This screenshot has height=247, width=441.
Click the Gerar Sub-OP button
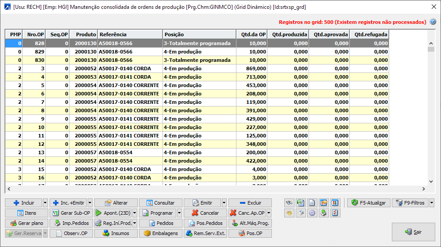click(71, 213)
